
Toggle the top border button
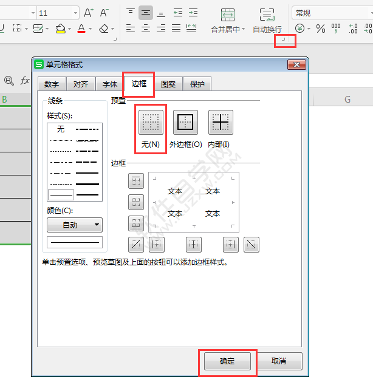click(136, 180)
